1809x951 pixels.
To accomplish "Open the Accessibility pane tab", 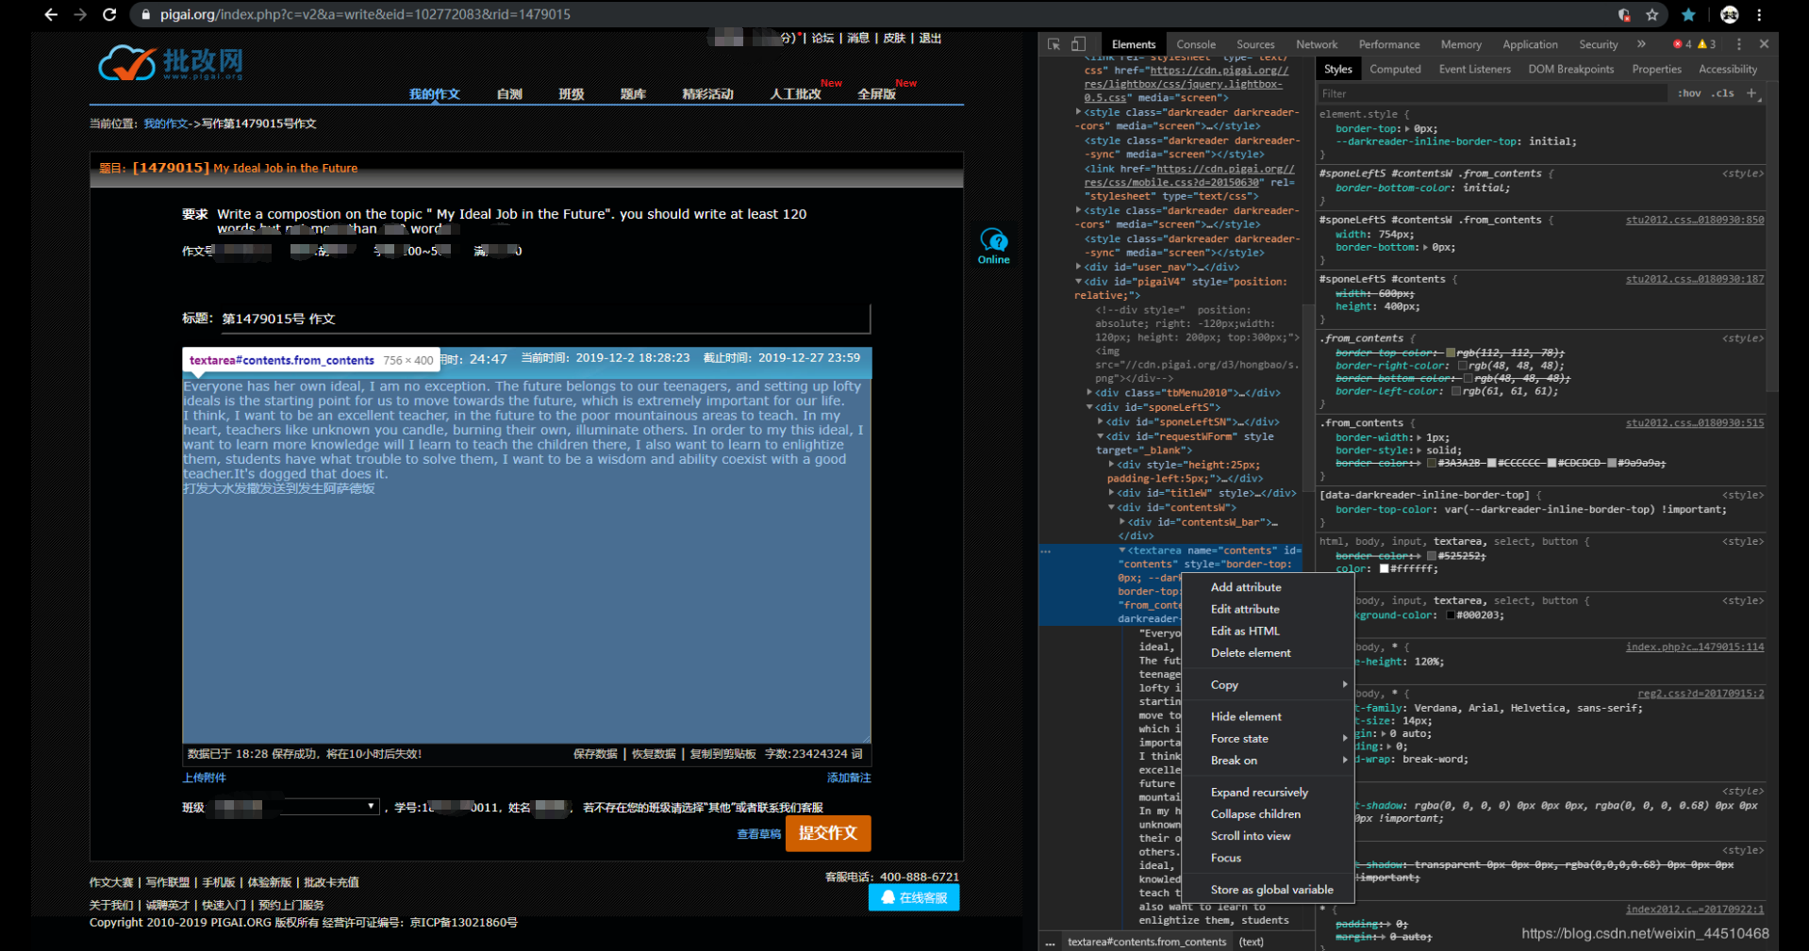I will coord(1728,69).
